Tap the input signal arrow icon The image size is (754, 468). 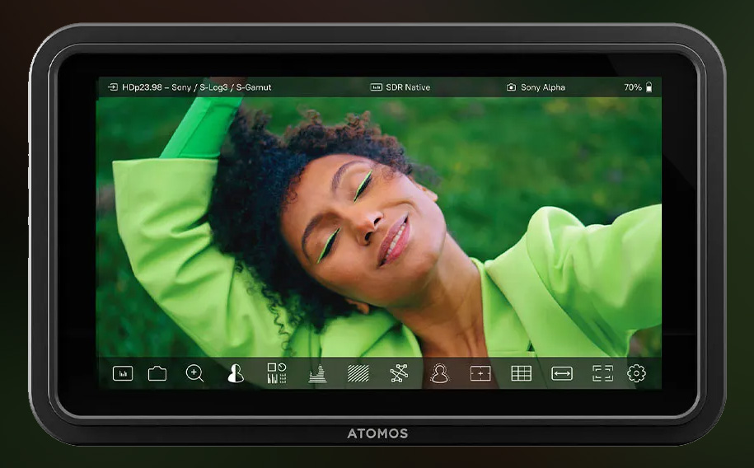click(113, 87)
